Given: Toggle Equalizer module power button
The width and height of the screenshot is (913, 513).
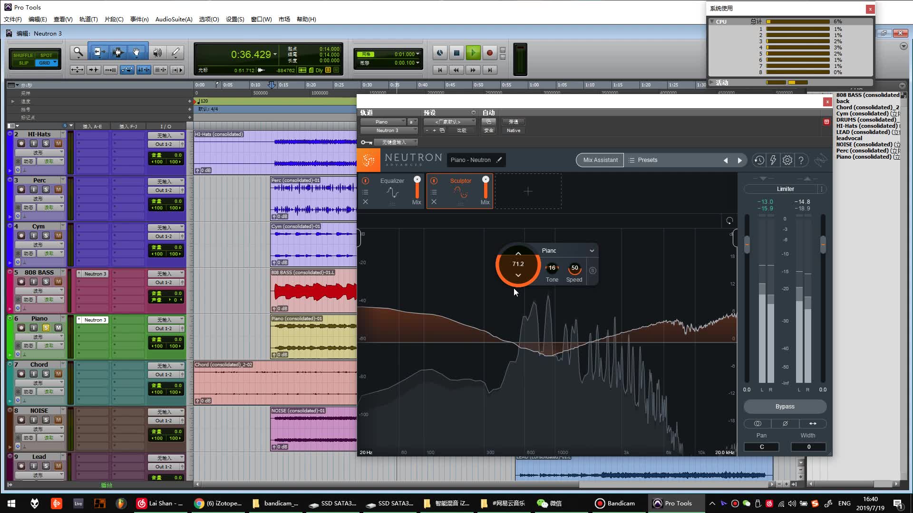Looking at the screenshot, I should pyautogui.click(x=365, y=181).
